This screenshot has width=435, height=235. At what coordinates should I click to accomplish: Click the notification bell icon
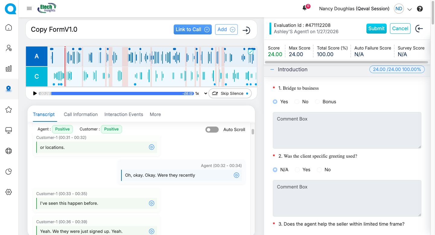pyautogui.click(x=305, y=8)
